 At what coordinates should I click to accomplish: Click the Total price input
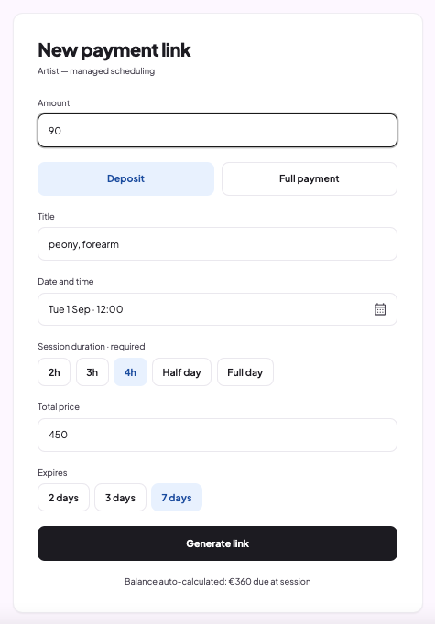click(x=218, y=435)
